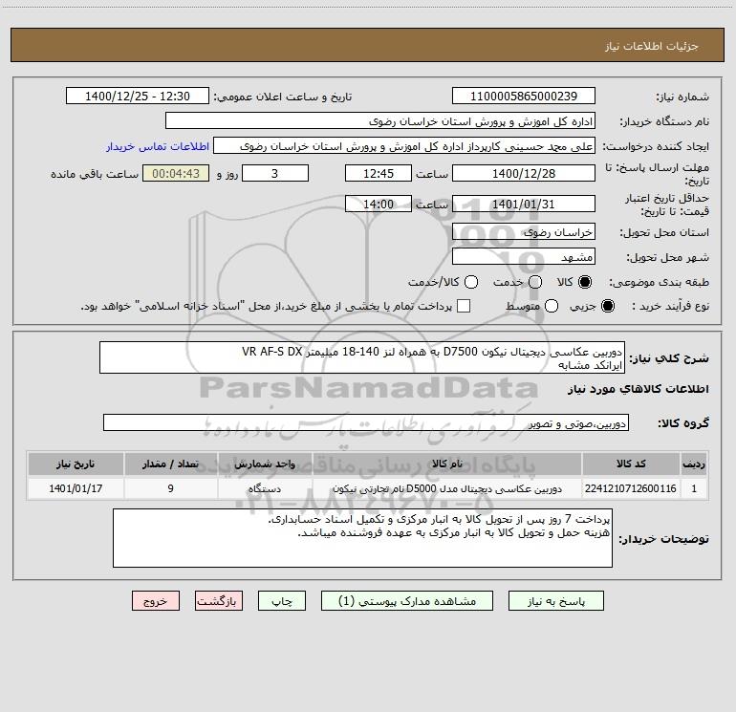736x712 pixels.
Task: Click the general description text about Nikon D7500
Action: point(362,357)
